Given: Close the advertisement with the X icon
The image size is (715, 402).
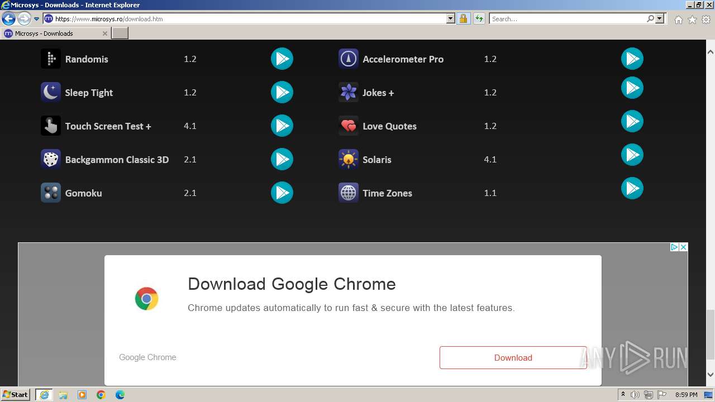Looking at the screenshot, I should tap(683, 247).
